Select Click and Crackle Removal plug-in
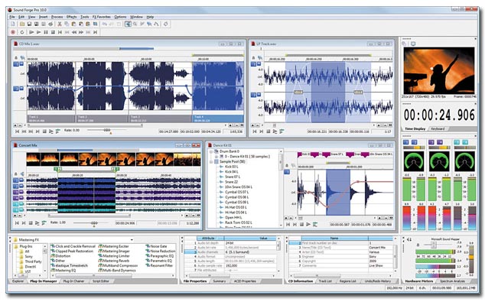Screen dimensions: 485x302 pyautogui.click(x=73, y=246)
